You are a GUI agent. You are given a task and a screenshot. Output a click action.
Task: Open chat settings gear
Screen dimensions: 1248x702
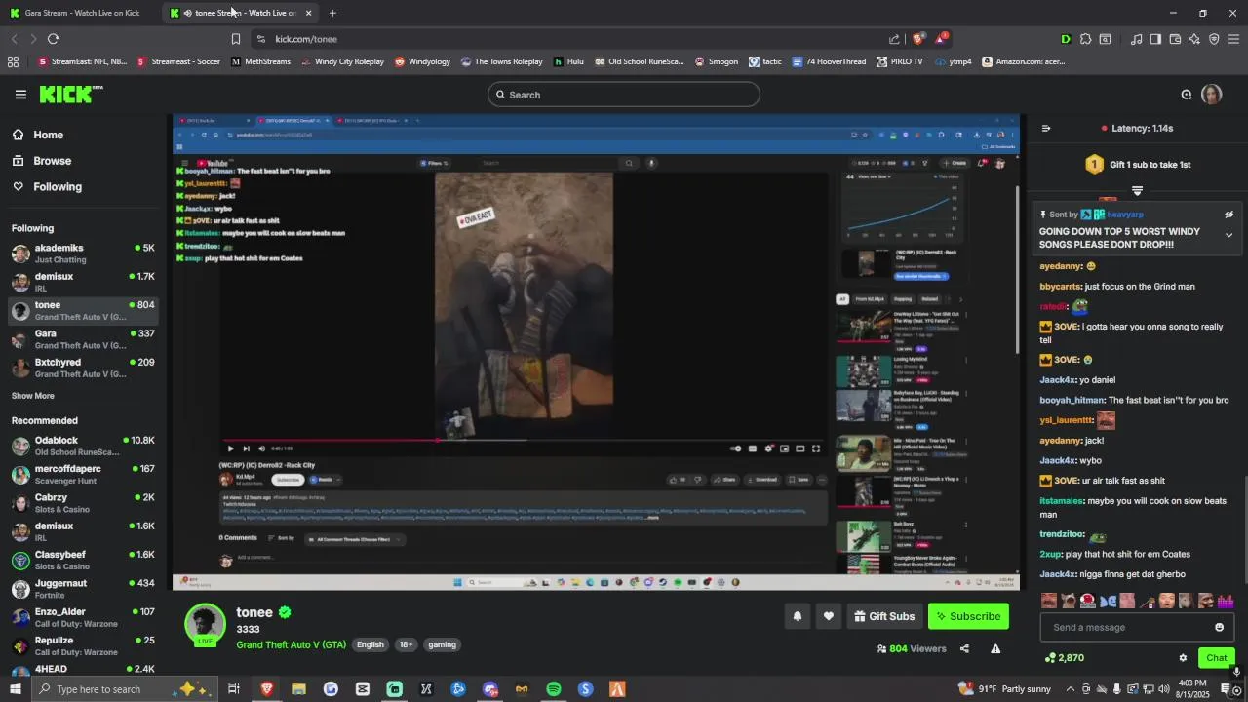tap(1183, 658)
